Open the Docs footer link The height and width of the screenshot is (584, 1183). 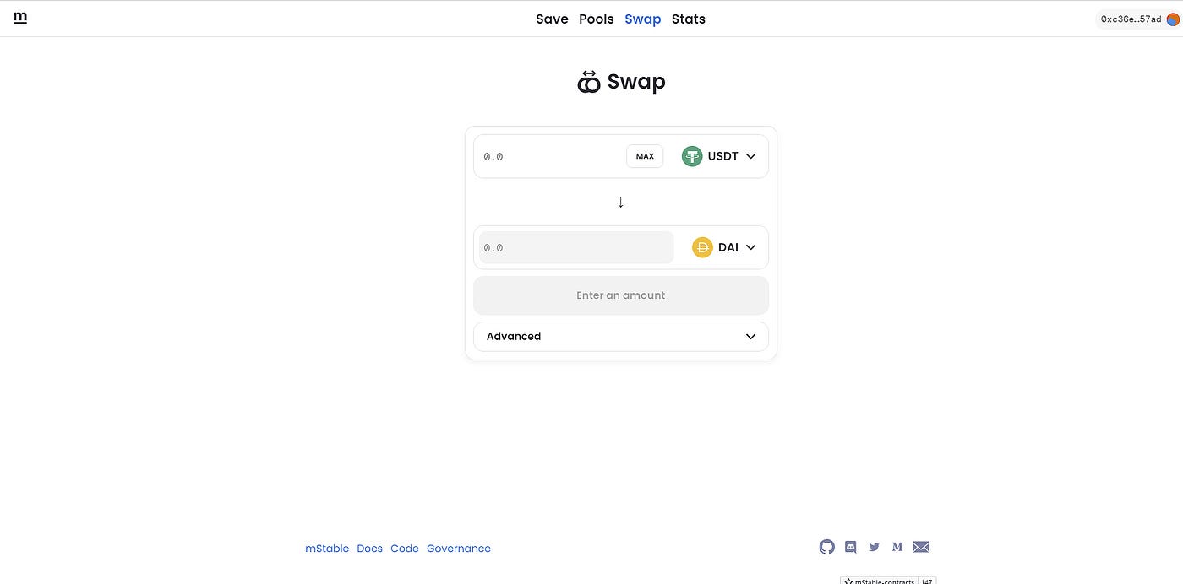[x=370, y=549]
